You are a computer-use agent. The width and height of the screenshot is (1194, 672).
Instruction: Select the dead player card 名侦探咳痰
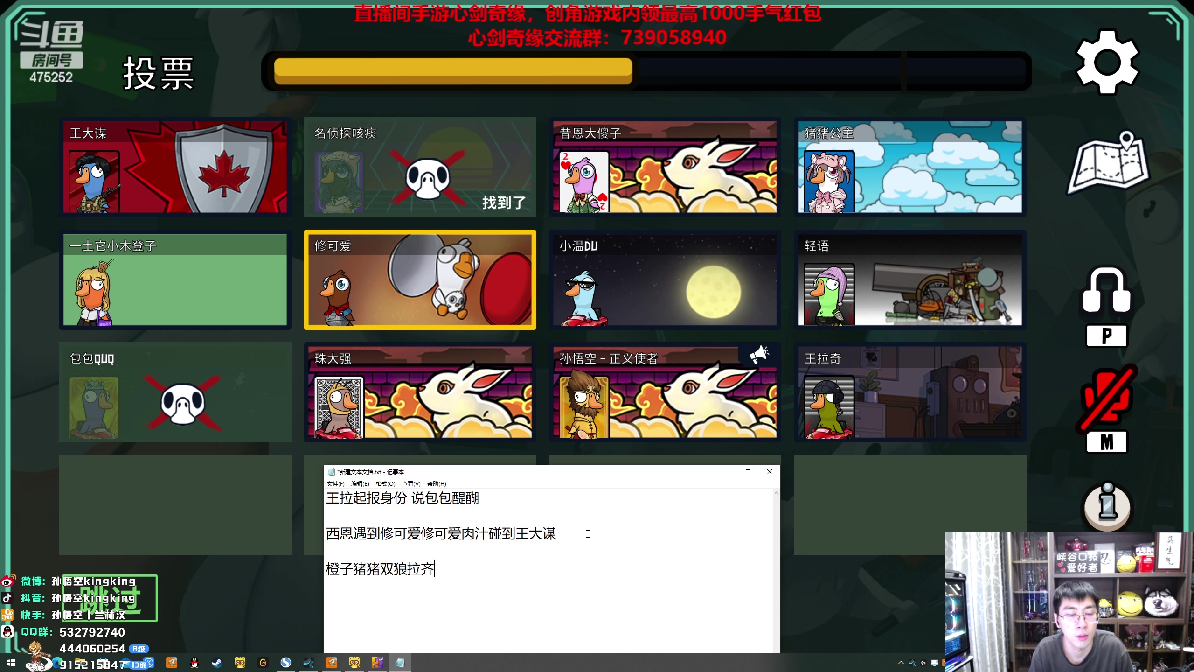click(x=420, y=167)
